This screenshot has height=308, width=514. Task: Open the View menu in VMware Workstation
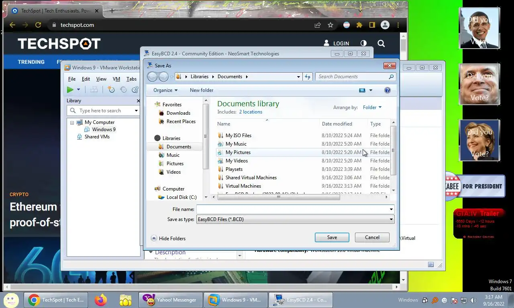[101, 79]
